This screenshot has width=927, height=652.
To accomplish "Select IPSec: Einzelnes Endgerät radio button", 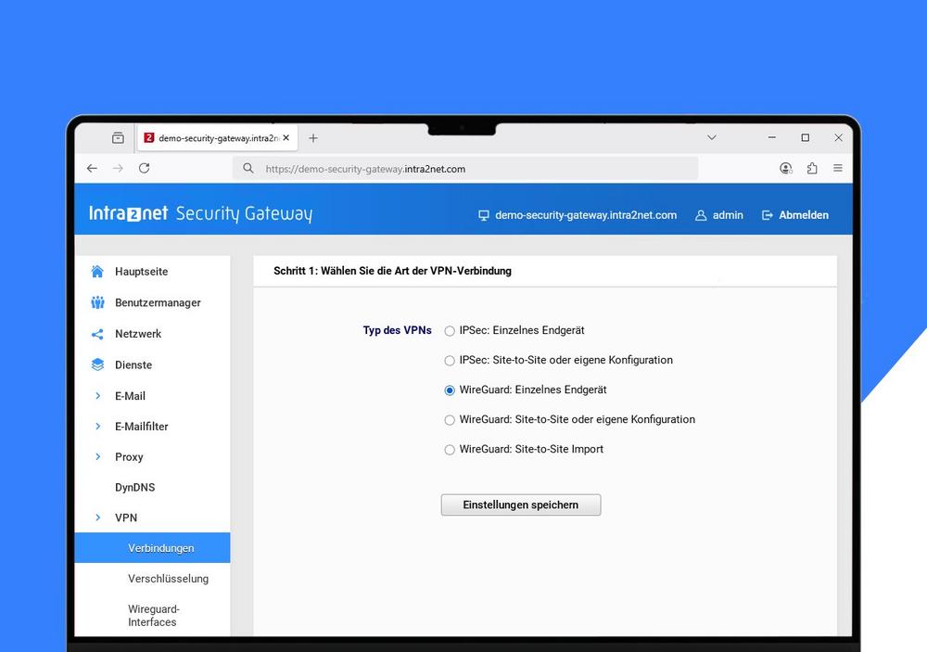I will (451, 331).
